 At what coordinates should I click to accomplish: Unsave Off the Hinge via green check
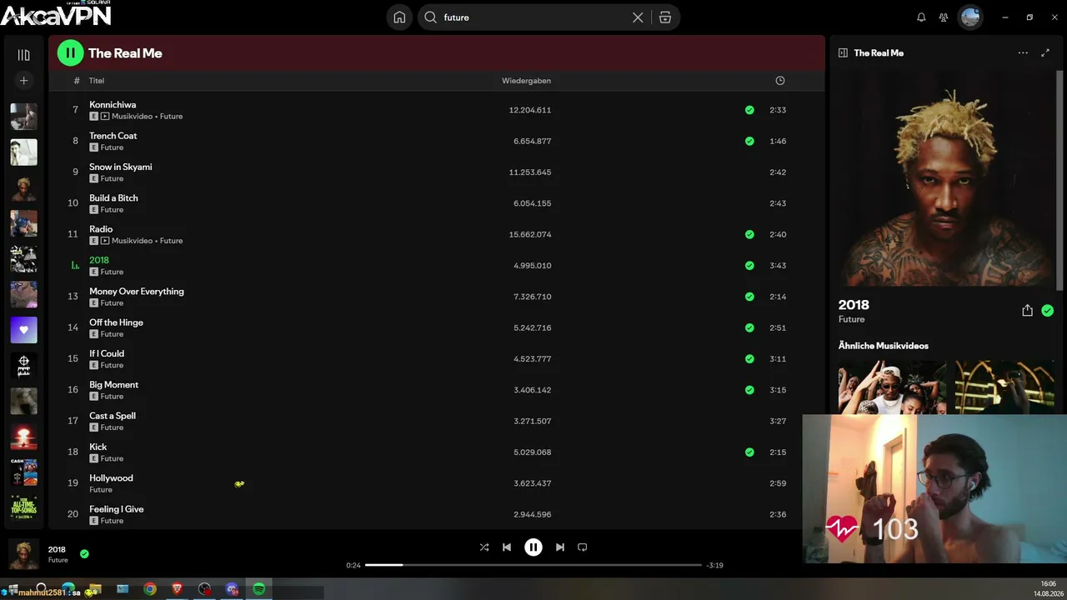(x=749, y=327)
